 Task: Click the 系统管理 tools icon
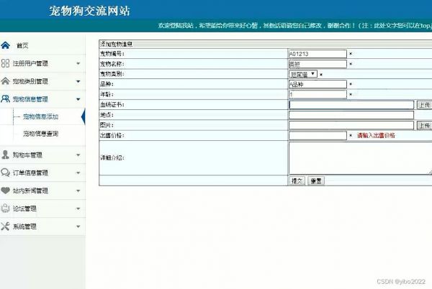point(6,226)
